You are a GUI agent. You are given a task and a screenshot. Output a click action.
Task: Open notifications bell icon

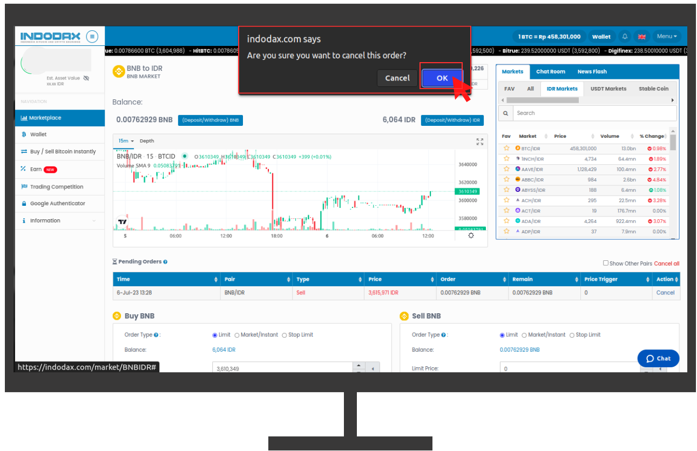625,37
